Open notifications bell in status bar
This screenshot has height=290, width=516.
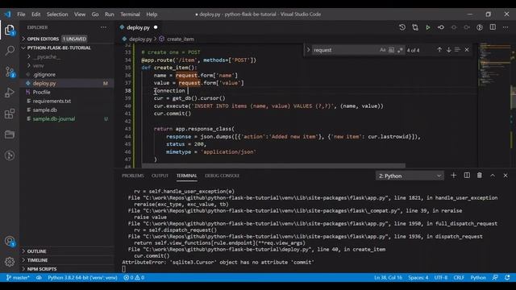[x=507, y=277]
